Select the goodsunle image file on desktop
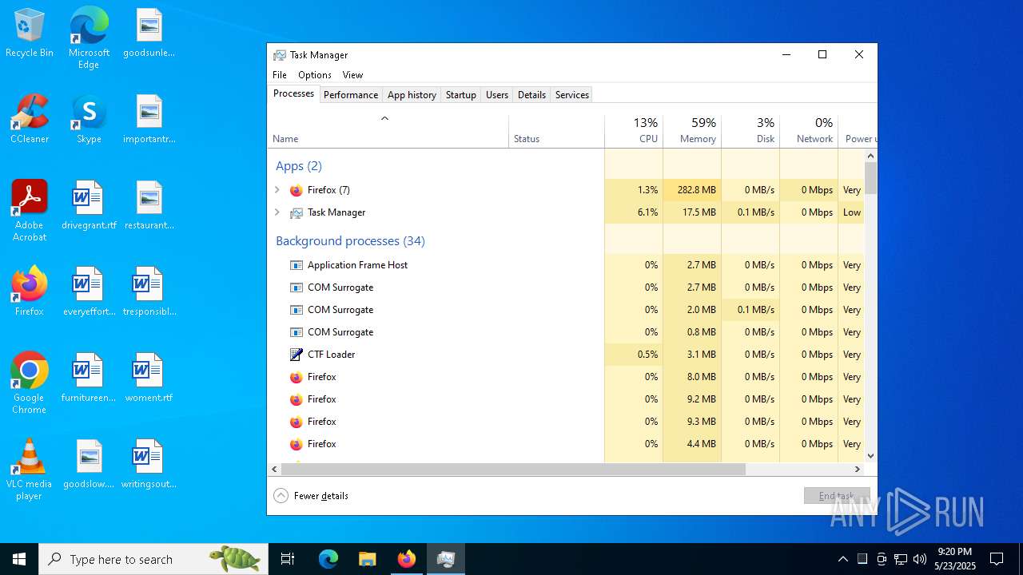This screenshot has width=1023, height=575. pos(149,34)
